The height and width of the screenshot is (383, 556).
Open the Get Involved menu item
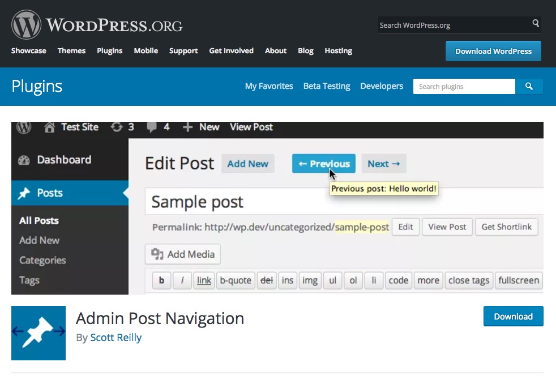point(231,50)
